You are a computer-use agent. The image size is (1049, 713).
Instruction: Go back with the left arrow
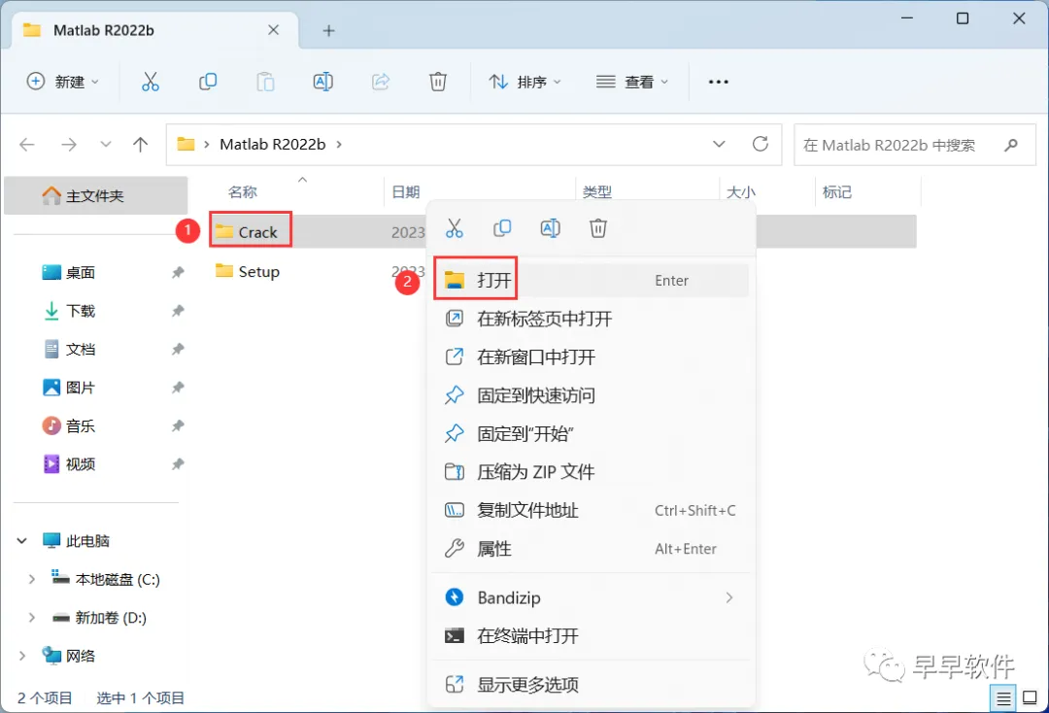[27, 145]
